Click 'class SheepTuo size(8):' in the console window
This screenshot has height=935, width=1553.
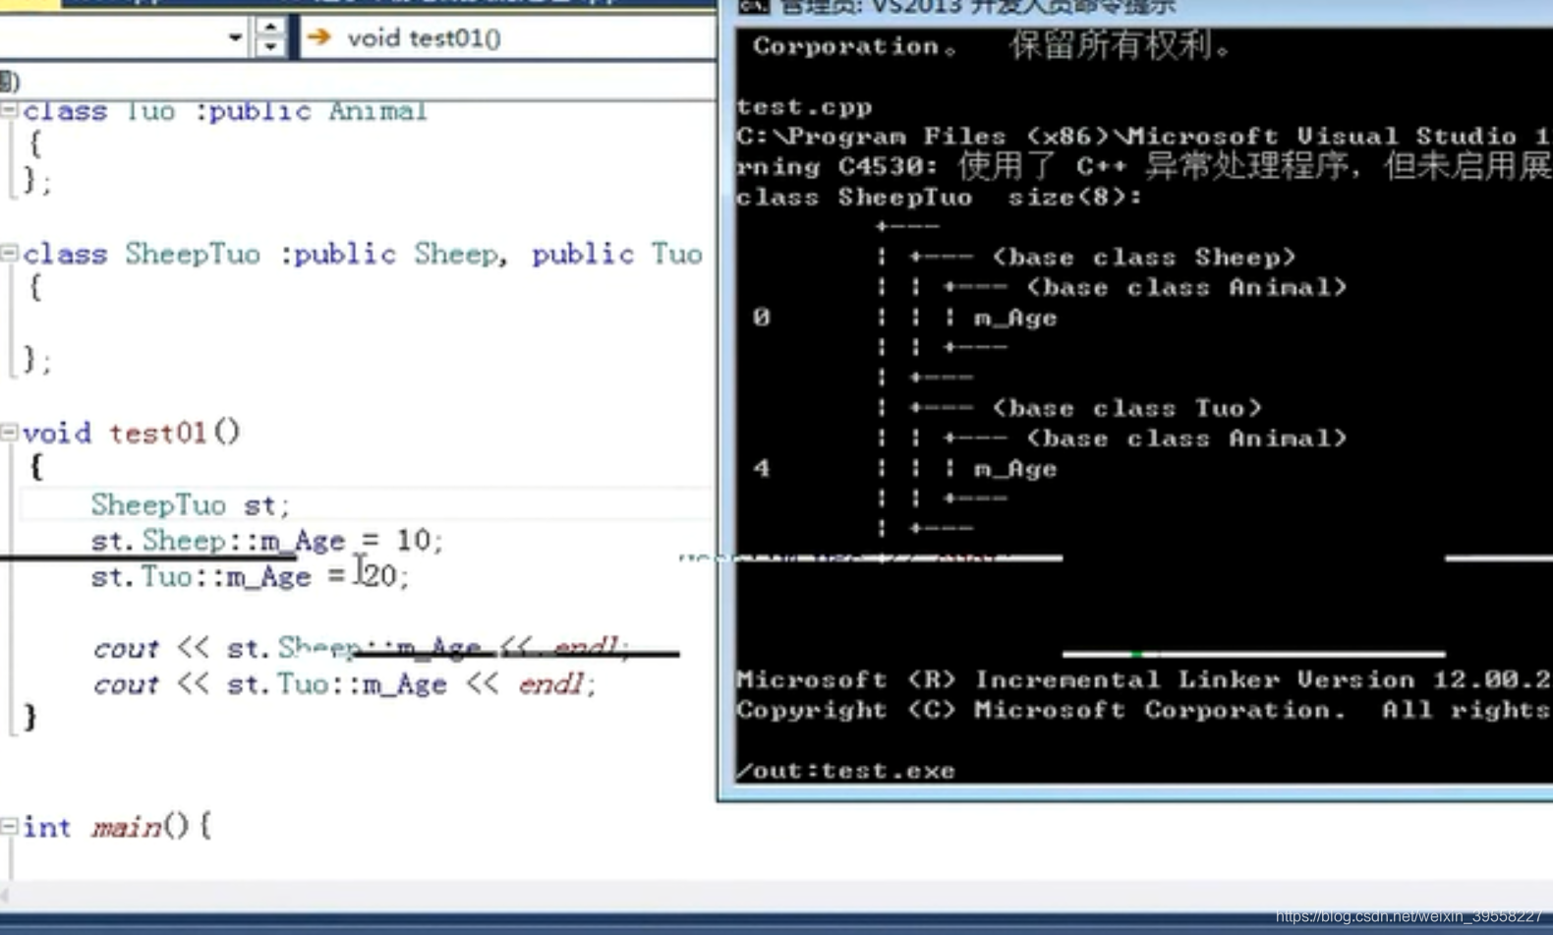(x=939, y=198)
